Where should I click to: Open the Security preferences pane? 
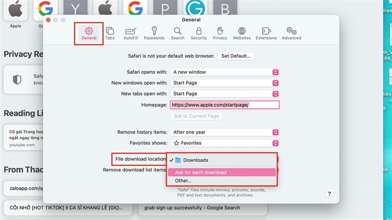199,33
